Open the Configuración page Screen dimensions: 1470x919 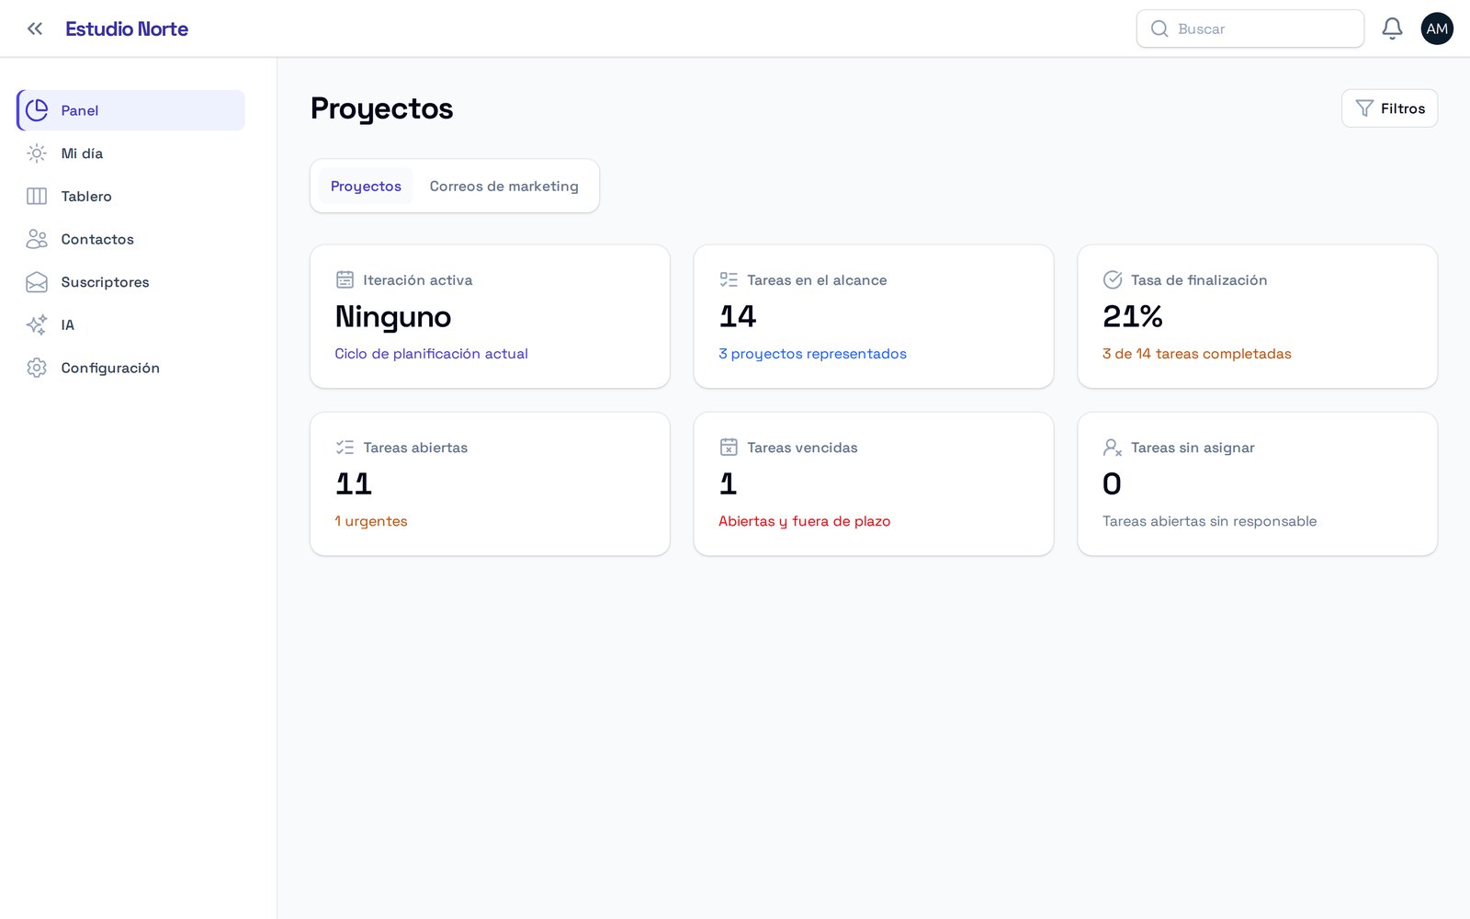coord(130,368)
